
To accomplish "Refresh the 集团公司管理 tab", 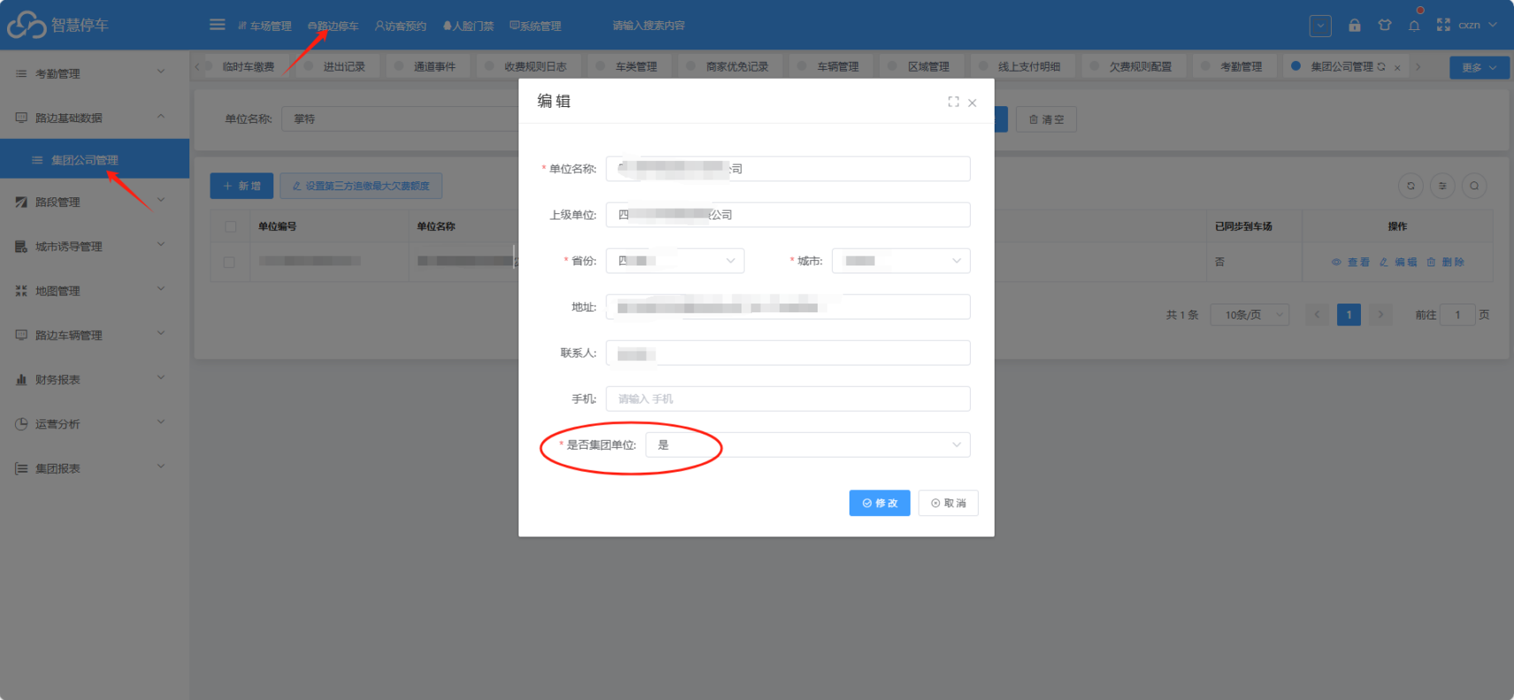I will coord(1381,66).
